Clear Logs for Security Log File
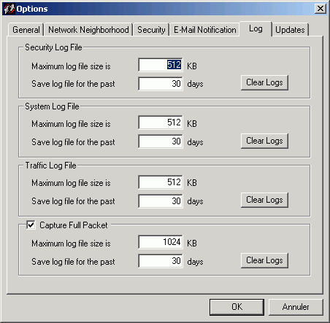This screenshot has height=323, width=330. coord(264,82)
